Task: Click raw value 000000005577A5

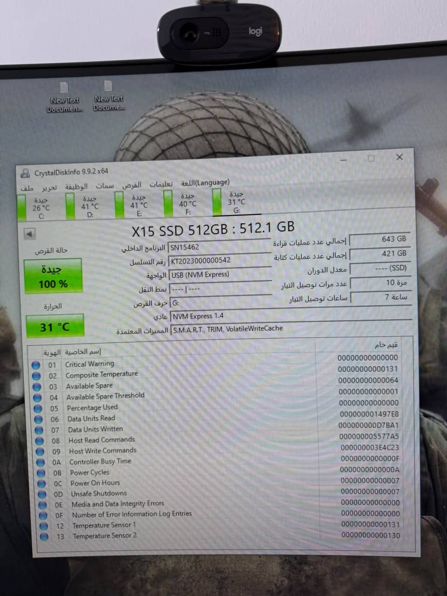Action: [369, 436]
